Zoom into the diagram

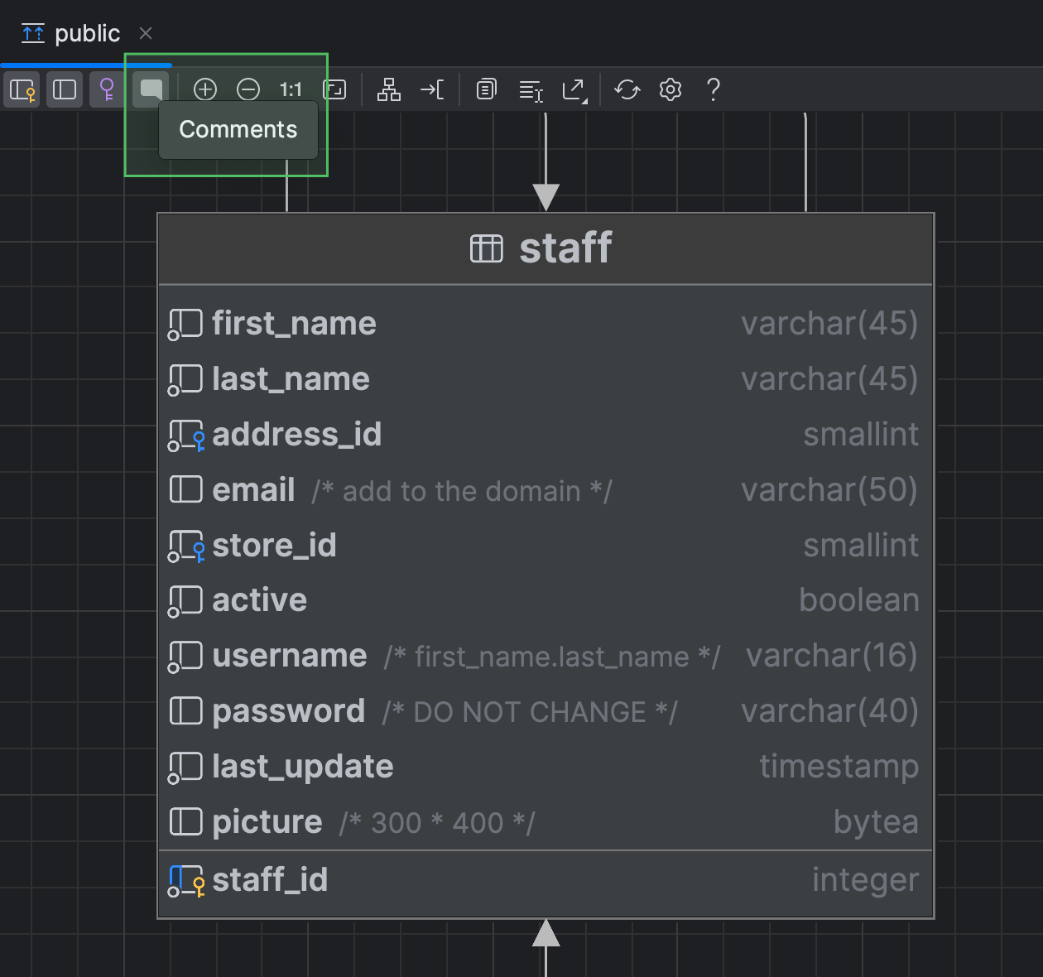click(x=205, y=89)
